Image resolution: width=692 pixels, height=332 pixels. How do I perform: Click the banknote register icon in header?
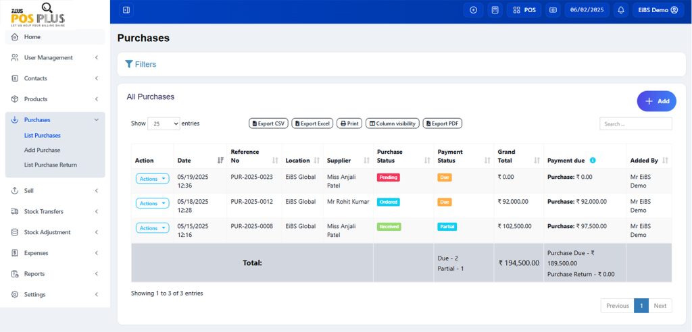553,9
